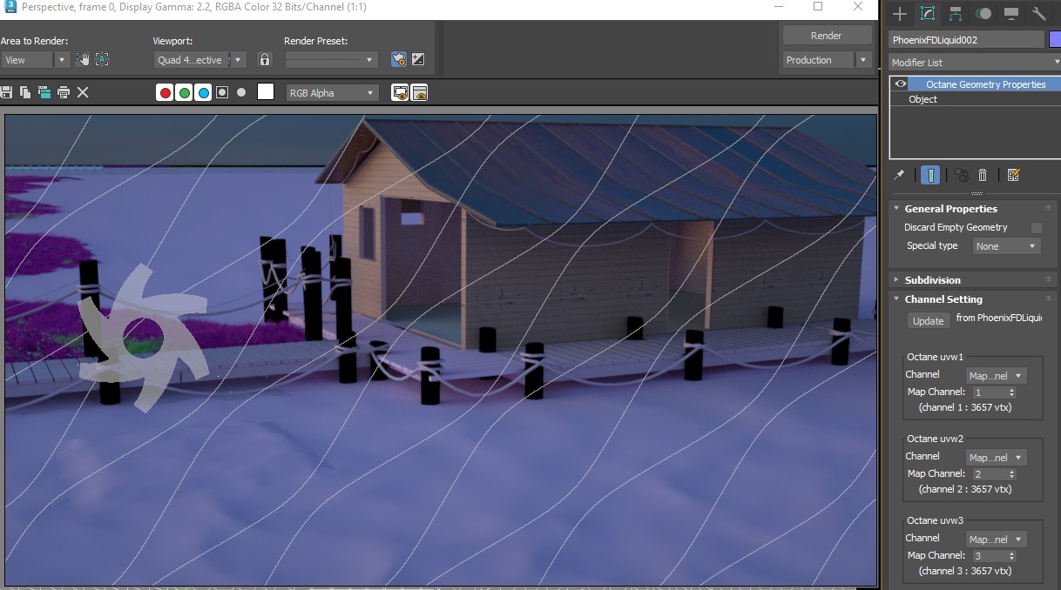Open the Area to Render View dropdown
The height and width of the screenshot is (590, 1061).
pyautogui.click(x=35, y=60)
